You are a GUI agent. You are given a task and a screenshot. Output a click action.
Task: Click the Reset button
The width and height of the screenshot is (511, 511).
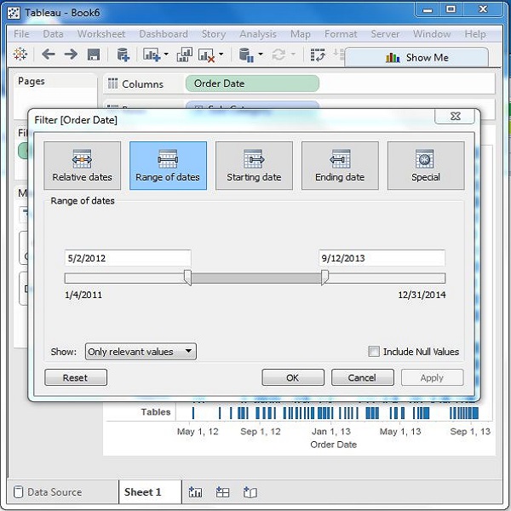point(76,377)
